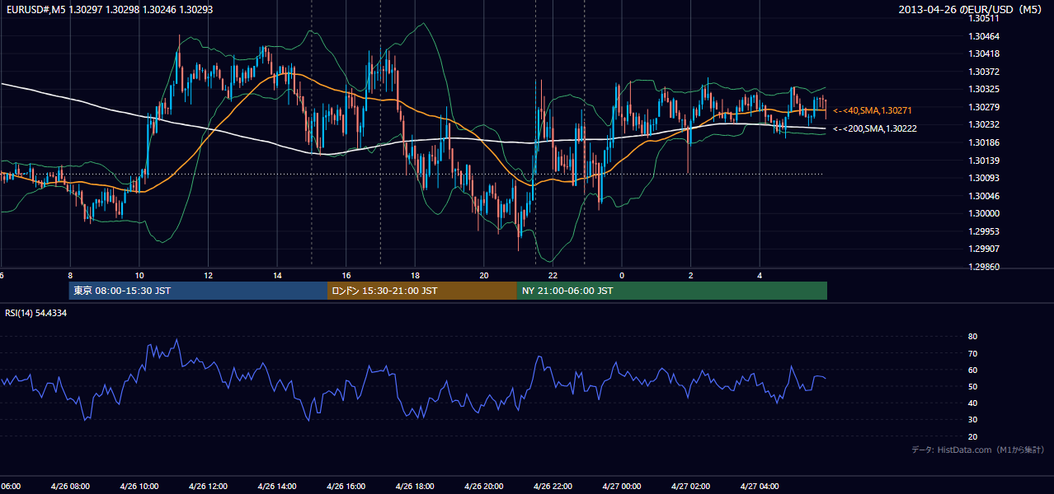Click hour tick 22 under the price chart
The height and width of the screenshot is (494, 1054).
click(553, 275)
